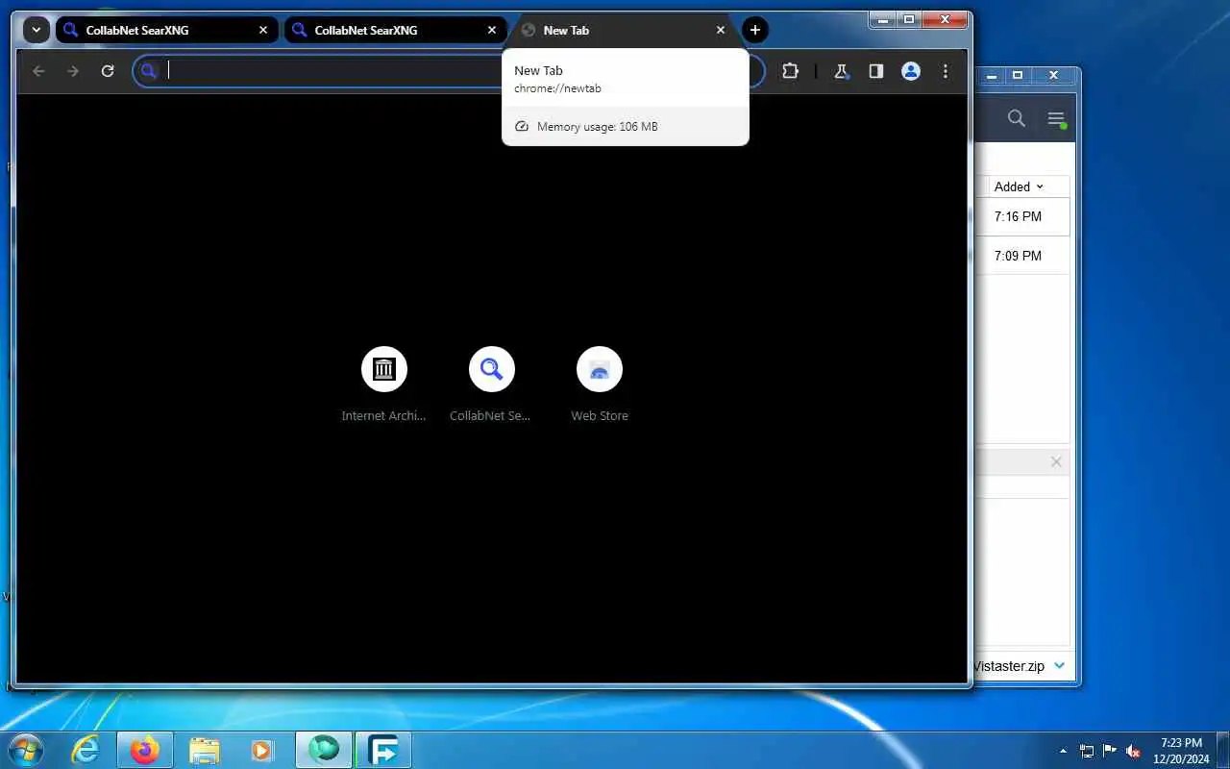Screen dimensions: 1230x769
Task: Launch Internet Explorer from taskbar
Action: point(86,750)
